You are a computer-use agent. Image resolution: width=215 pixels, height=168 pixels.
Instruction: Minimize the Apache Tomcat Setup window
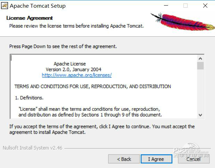pyautogui.click(x=166, y=6)
